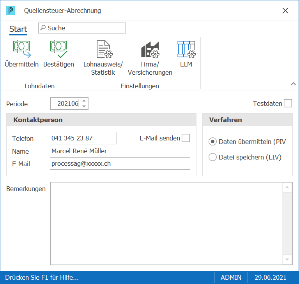Click the Bemerkungen label
Screen dimensions: 299x284
point(26,189)
